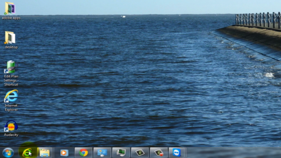Click the dual-monitor taskbar icon
Viewport: 281px width, 158px height.
121,153
